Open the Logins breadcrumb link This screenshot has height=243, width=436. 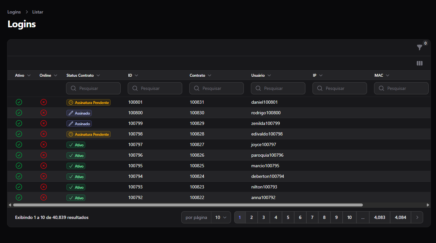pyautogui.click(x=14, y=12)
